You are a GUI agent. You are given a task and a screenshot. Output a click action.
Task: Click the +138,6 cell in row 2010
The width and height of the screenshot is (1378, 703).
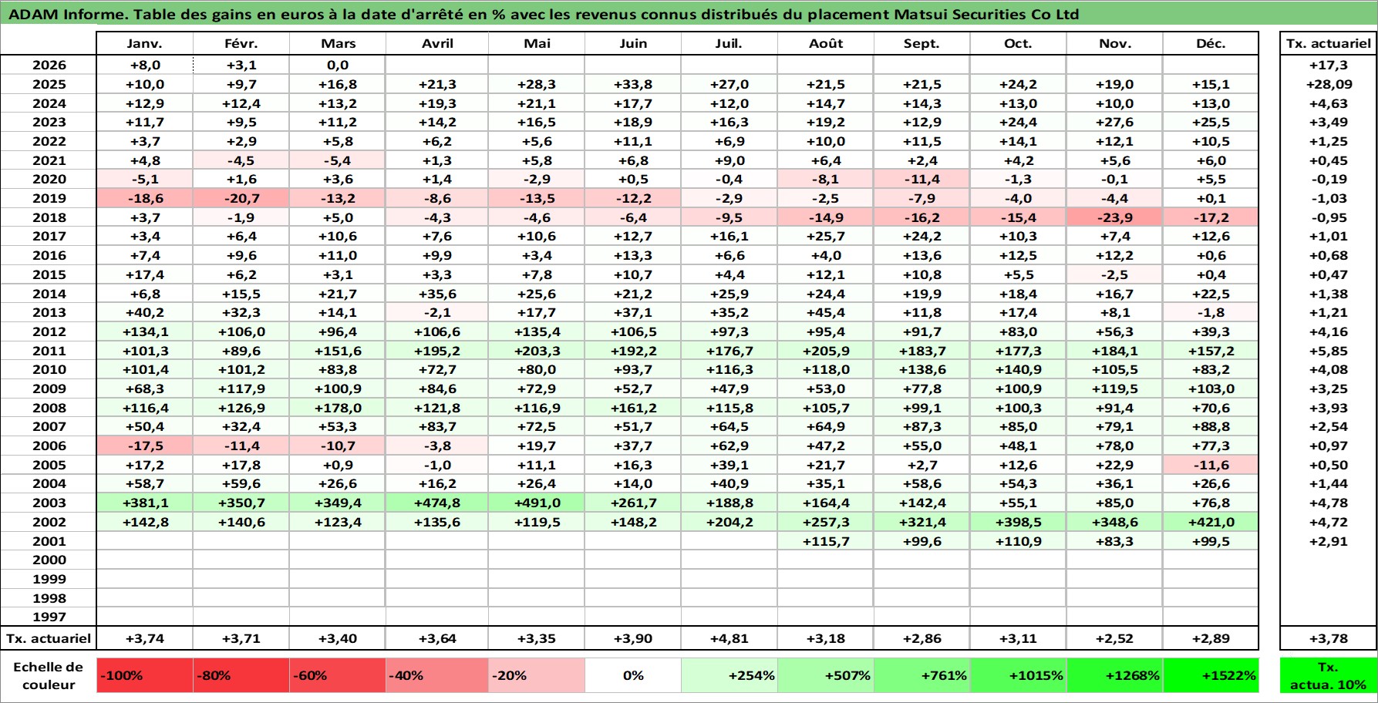coord(921,369)
